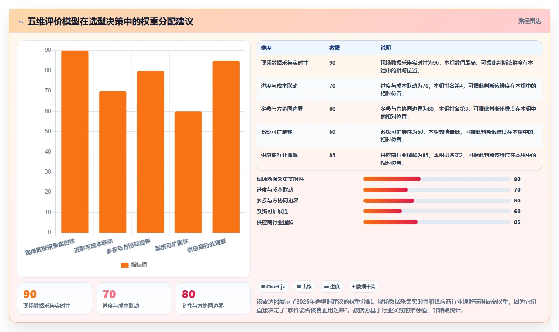
Task: Click the description starting 供应商行业理解为85
Action: (x=458, y=159)
